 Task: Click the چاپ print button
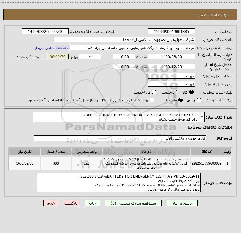[x=92, y=203]
